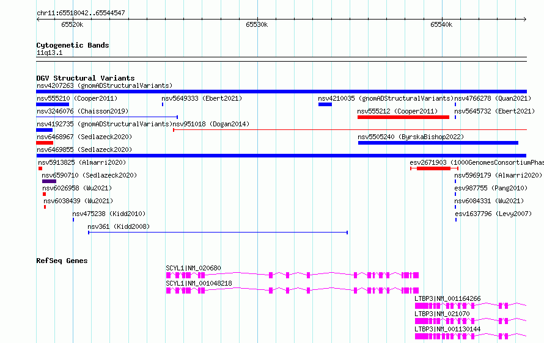Screen dimensions: 544x343
Task: Open nsv5645732 (Ebert2021) label
Action: coord(494,111)
